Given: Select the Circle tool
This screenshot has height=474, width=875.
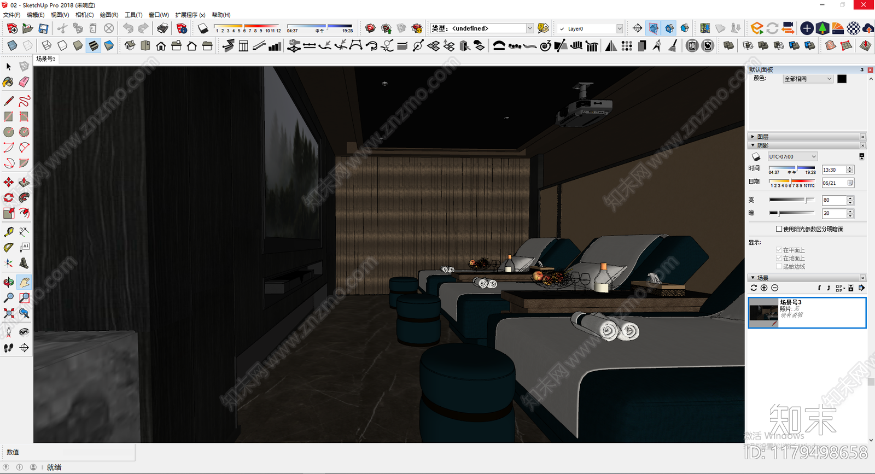Looking at the screenshot, I should [x=9, y=132].
